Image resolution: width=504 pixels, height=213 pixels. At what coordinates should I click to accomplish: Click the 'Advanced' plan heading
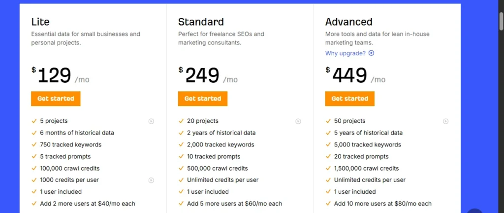pyautogui.click(x=348, y=22)
